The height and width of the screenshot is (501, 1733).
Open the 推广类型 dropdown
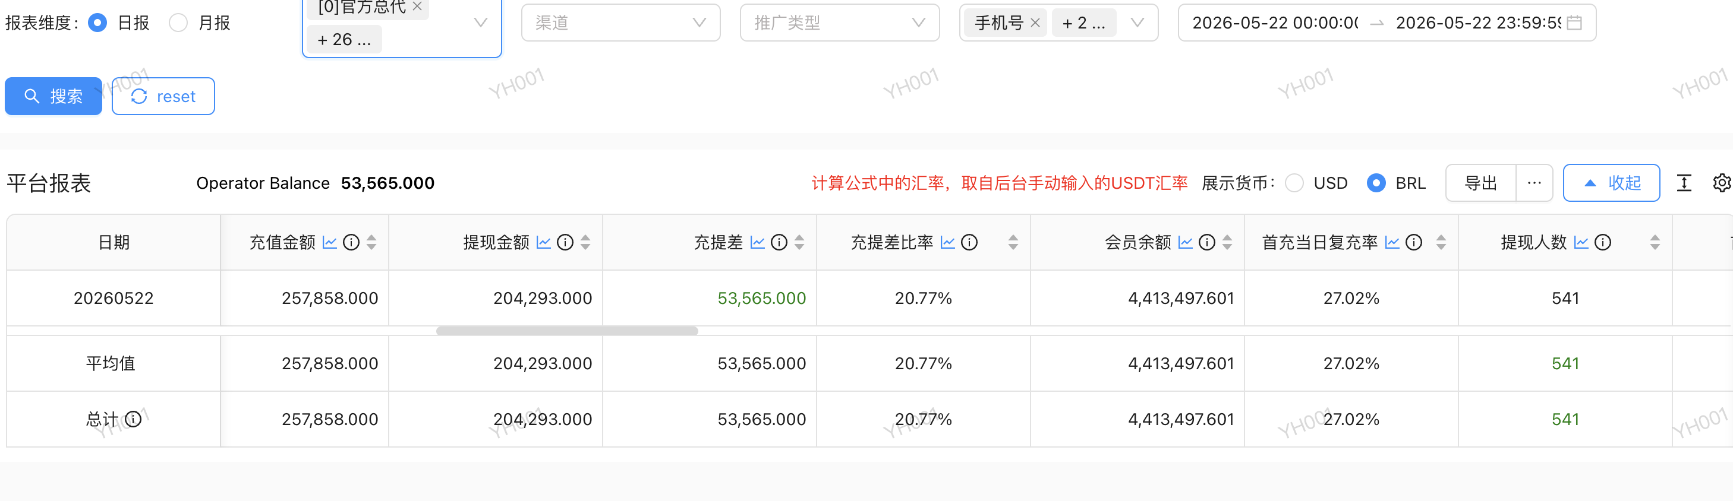(x=840, y=23)
